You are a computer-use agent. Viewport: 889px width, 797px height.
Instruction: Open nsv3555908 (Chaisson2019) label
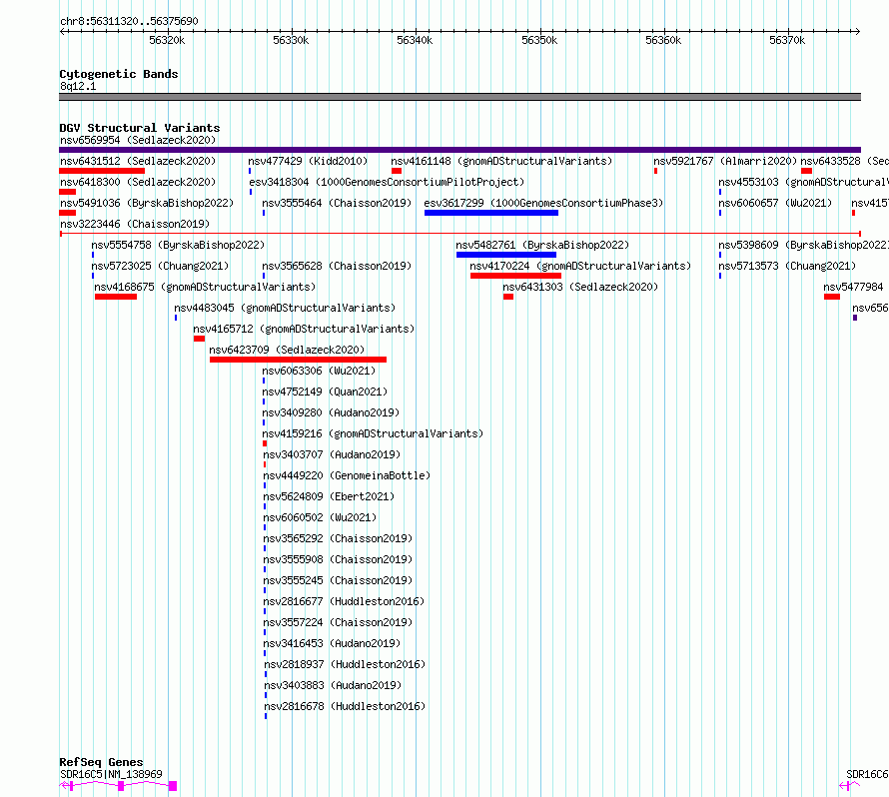pyautogui.click(x=338, y=559)
